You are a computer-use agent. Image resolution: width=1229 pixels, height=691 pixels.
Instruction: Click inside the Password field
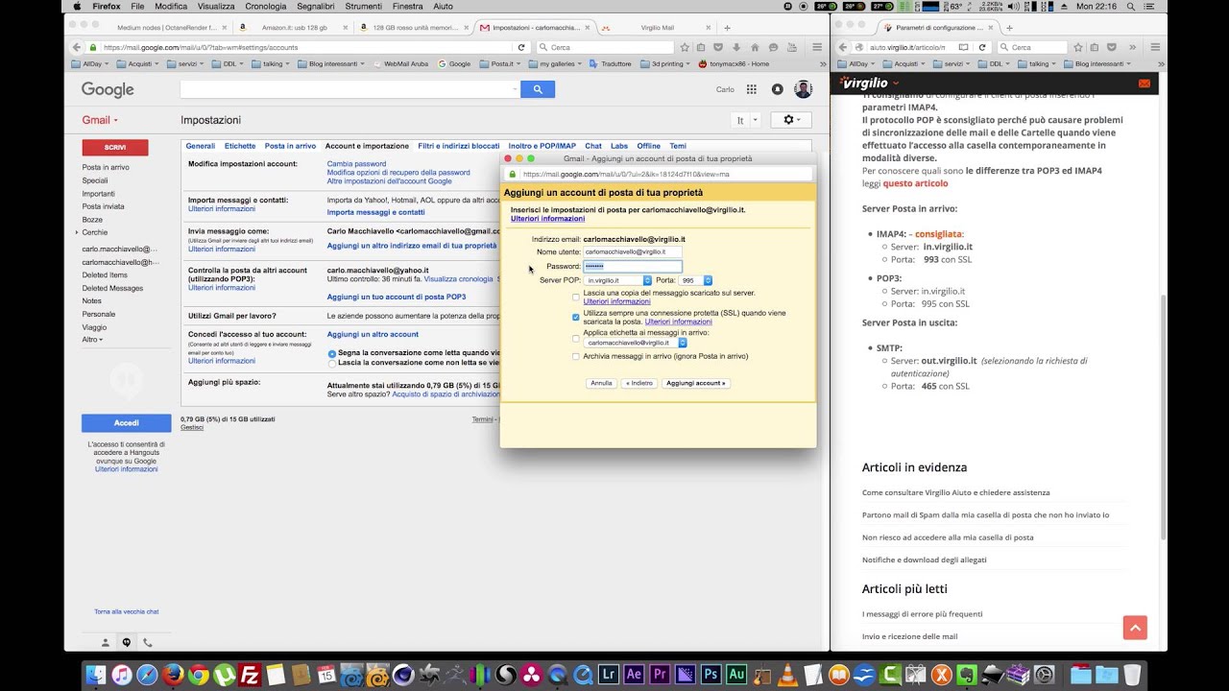tap(633, 266)
